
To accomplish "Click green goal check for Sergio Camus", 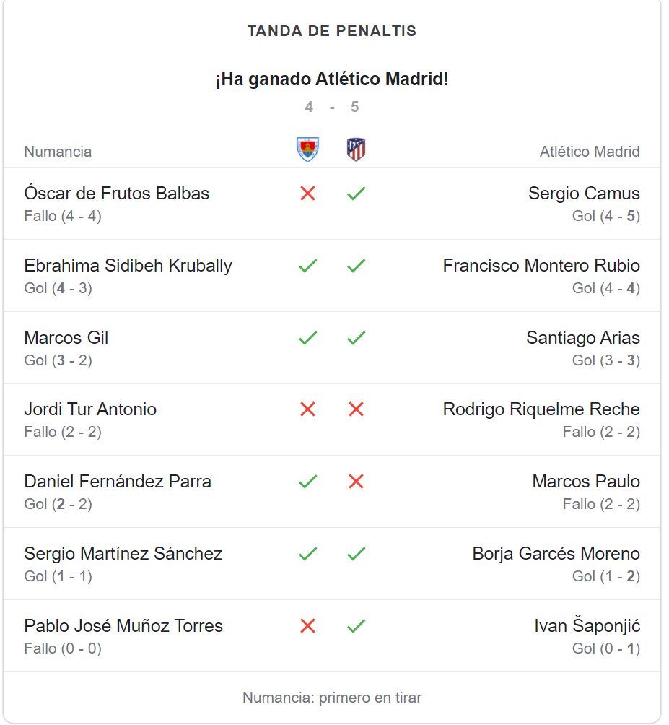I will (x=357, y=194).
